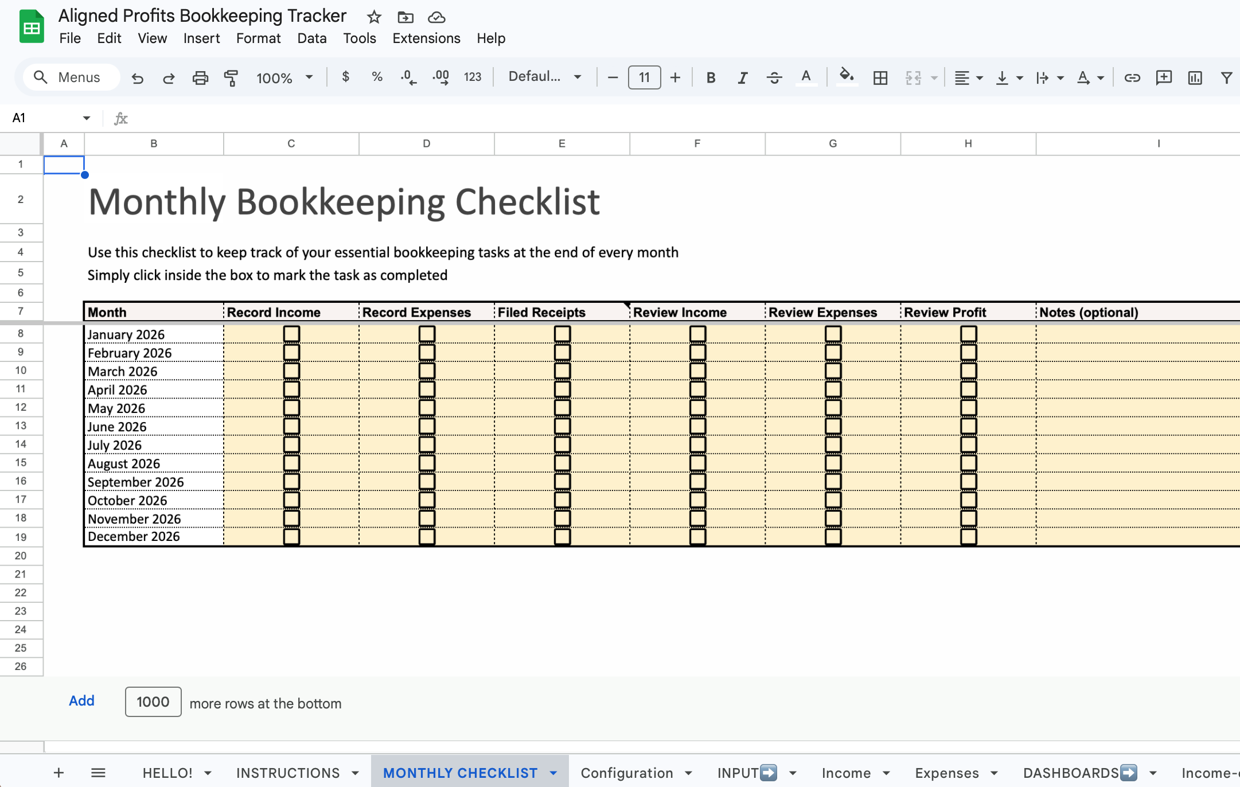
Task: Click the paint format roller icon
Action: (x=231, y=77)
